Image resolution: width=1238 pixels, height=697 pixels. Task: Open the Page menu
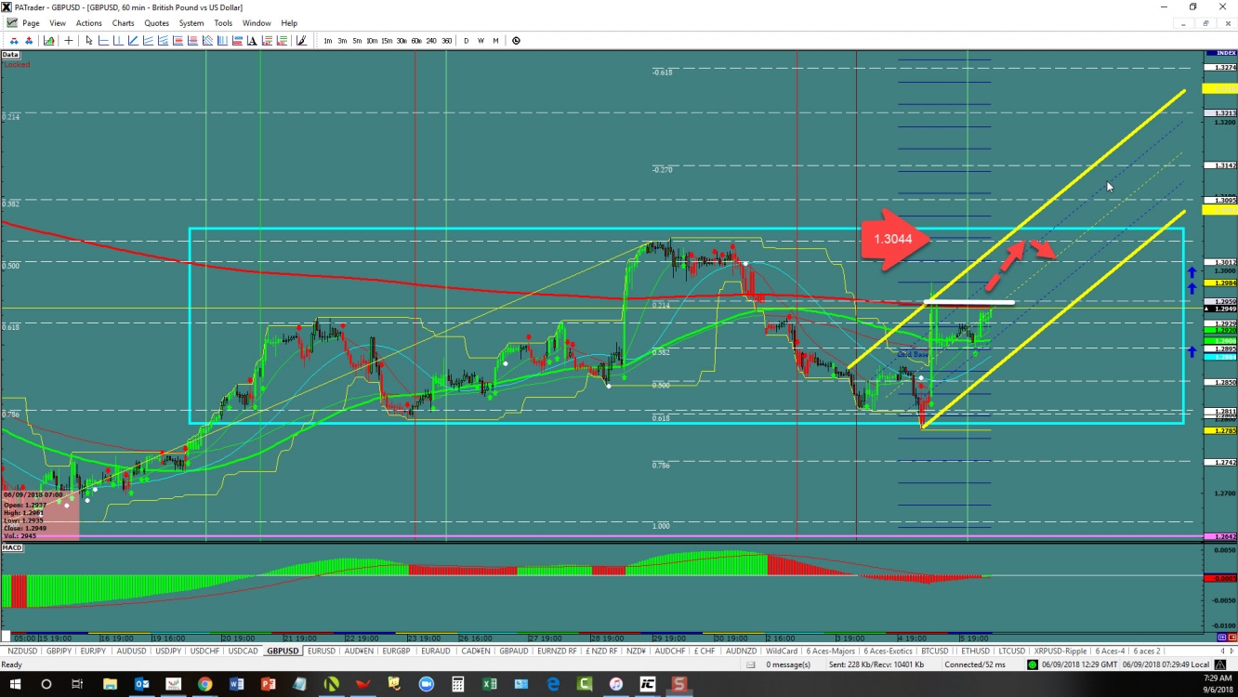[31, 23]
